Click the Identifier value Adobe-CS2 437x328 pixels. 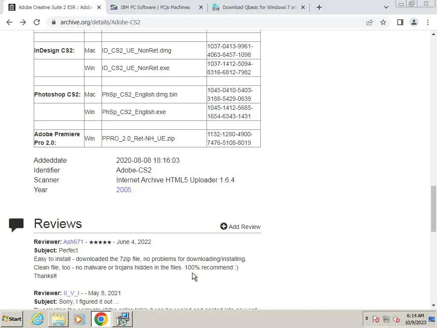pyautogui.click(x=134, y=170)
